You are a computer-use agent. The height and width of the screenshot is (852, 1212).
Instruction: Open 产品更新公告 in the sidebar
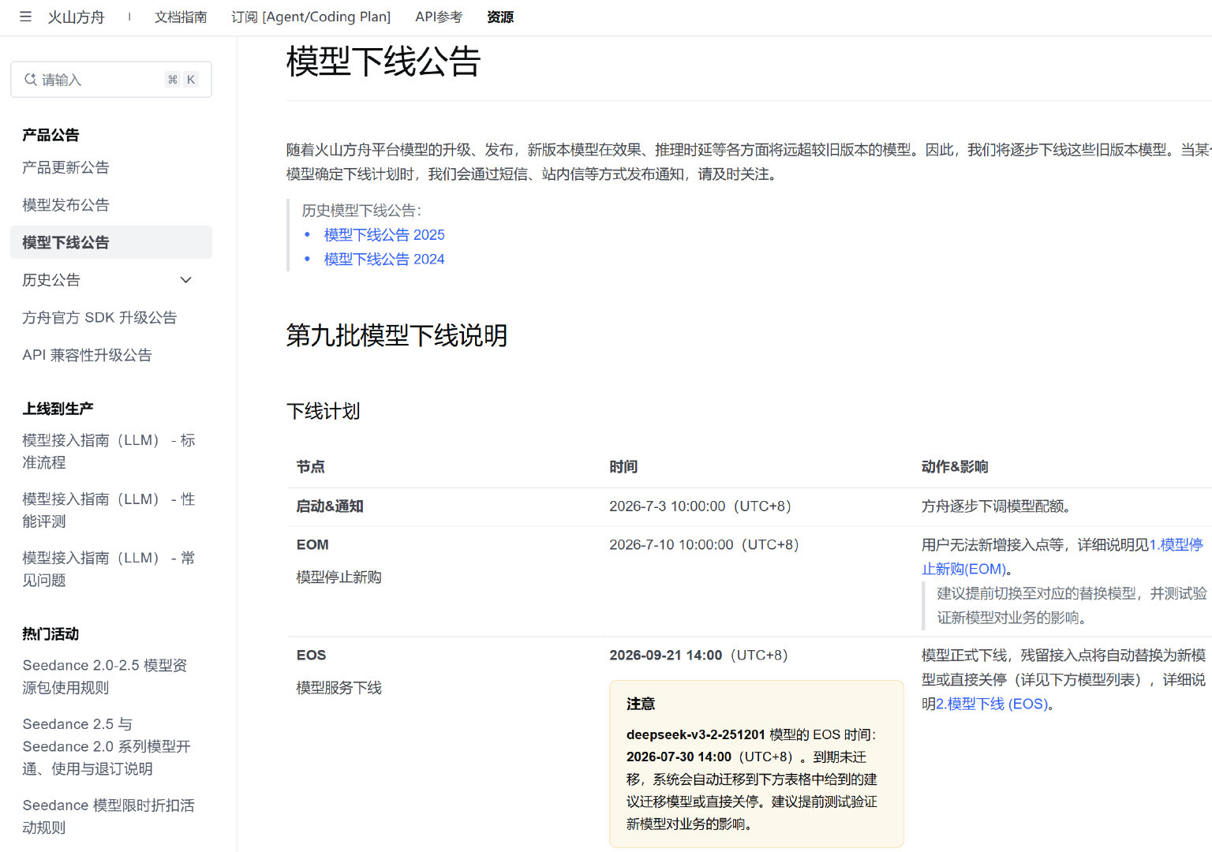click(65, 167)
